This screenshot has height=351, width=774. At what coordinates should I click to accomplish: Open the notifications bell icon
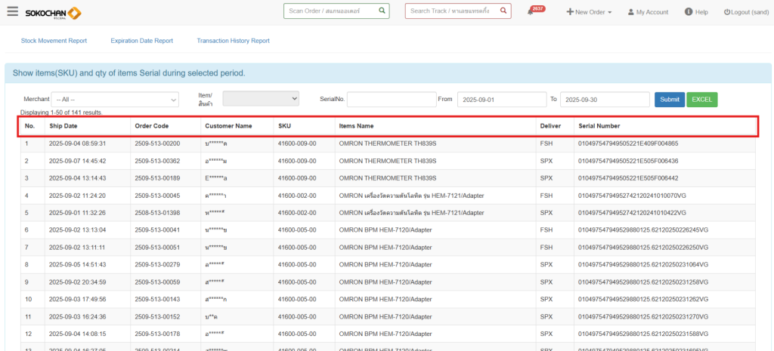click(x=531, y=12)
